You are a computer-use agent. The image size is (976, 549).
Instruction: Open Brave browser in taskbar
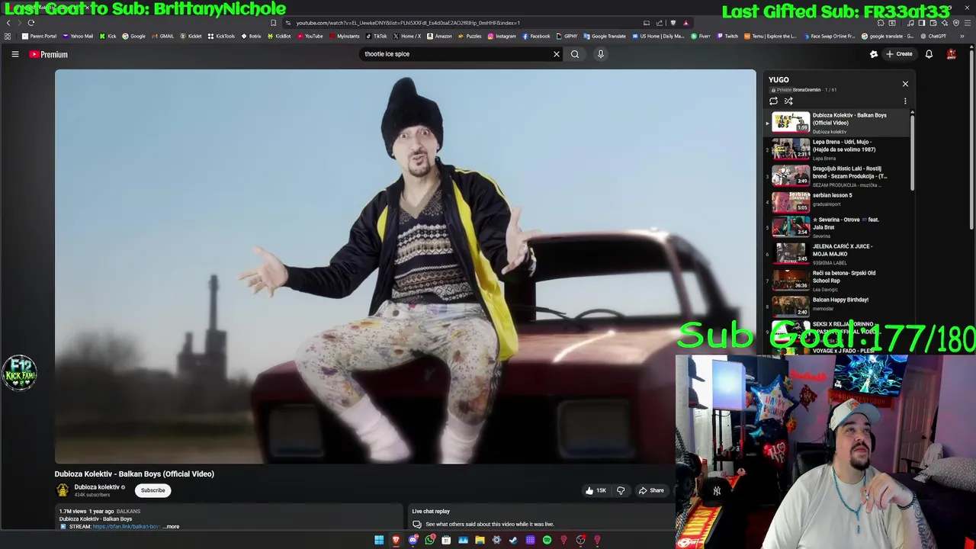click(396, 540)
